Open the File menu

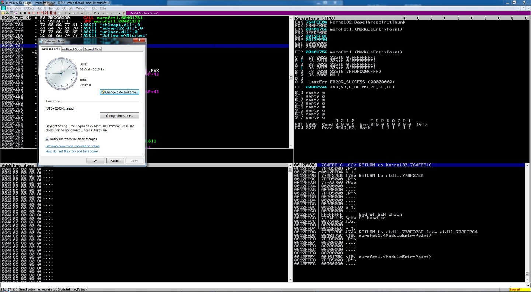click(9, 8)
